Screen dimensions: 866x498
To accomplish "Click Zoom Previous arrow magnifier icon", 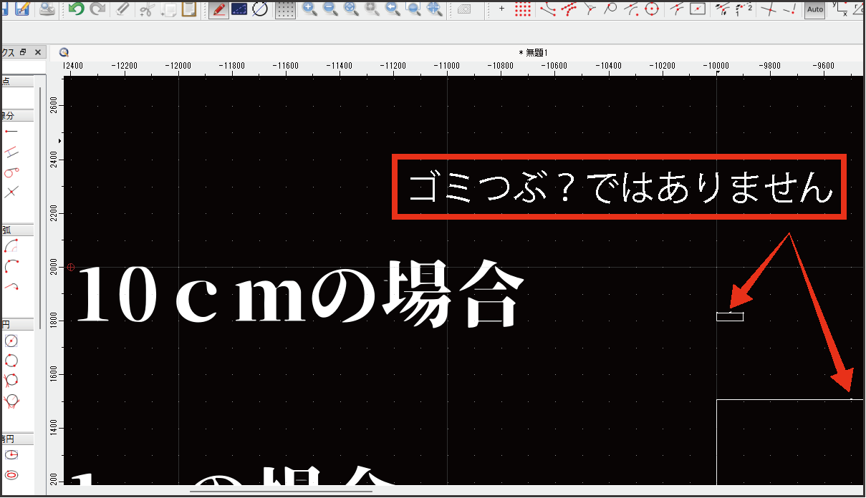I will (x=393, y=9).
